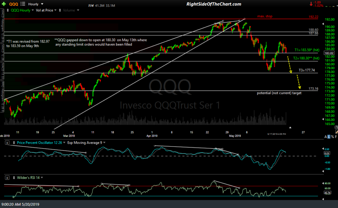Select the A scale mode at top right
The width and height of the screenshot is (338, 208).
tap(325, 136)
